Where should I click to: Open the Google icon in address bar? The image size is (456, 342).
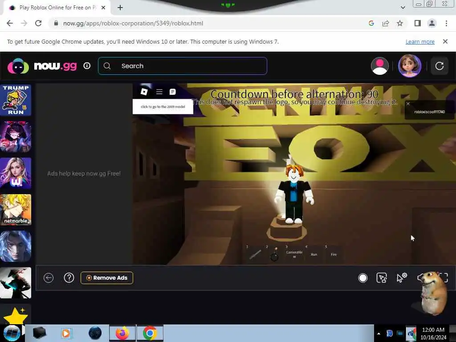(371, 23)
